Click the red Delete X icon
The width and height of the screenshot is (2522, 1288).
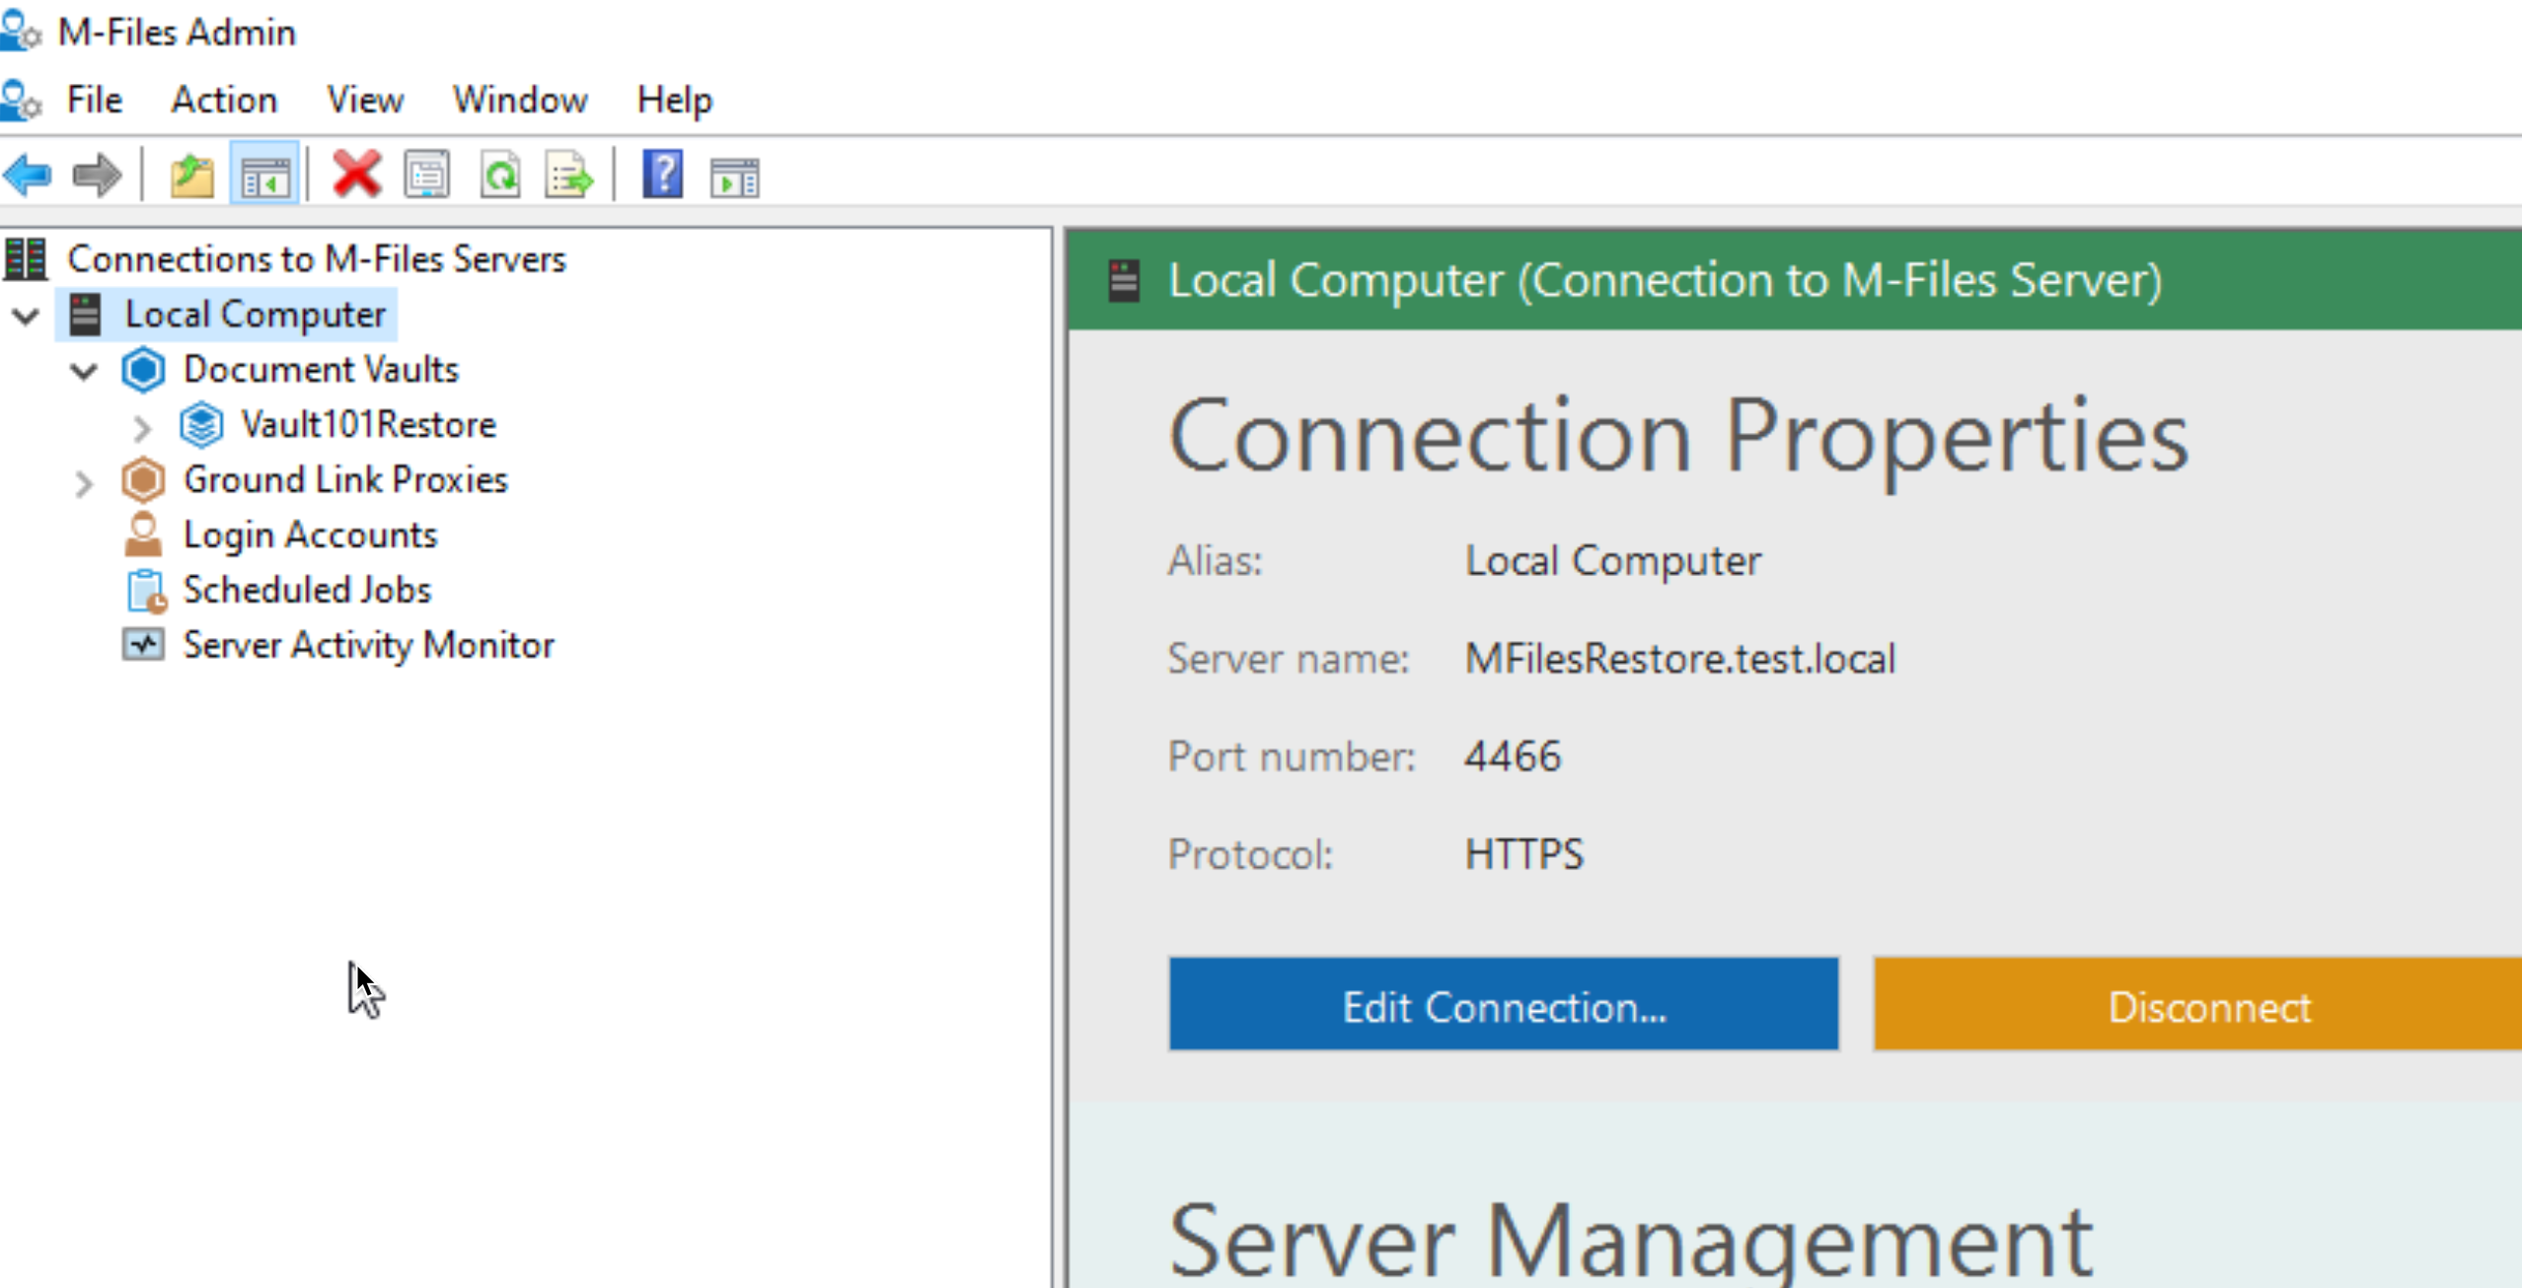[356, 175]
